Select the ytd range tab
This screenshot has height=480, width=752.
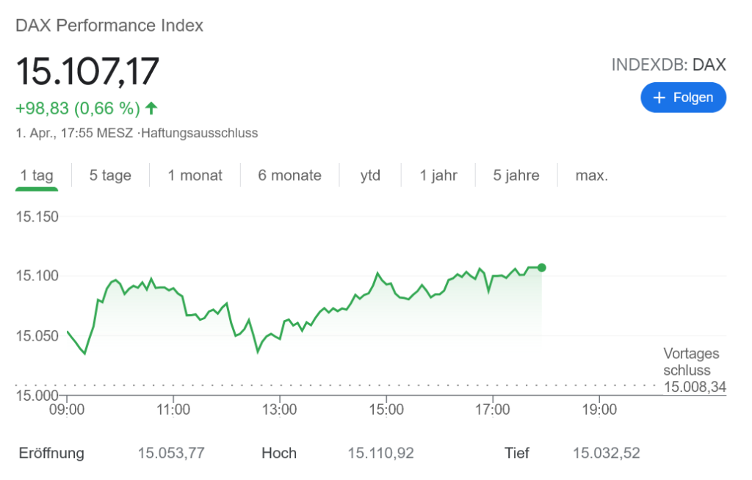(x=370, y=175)
